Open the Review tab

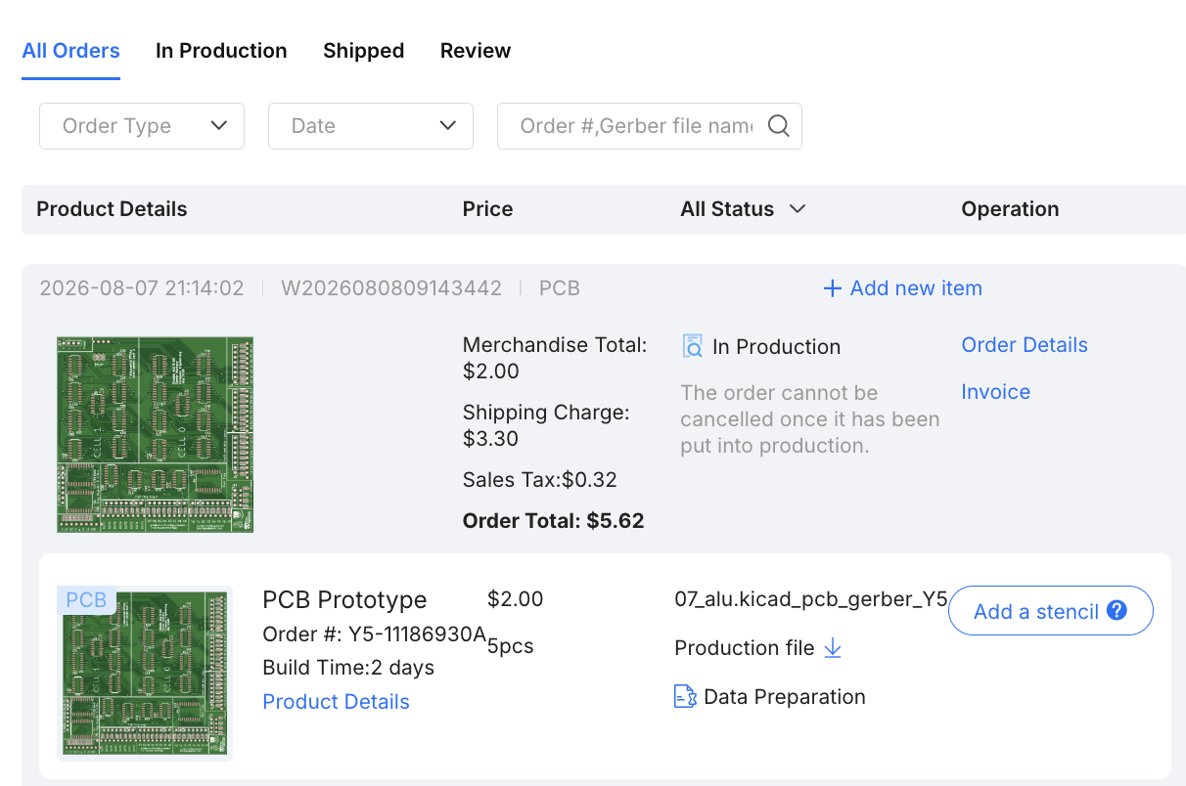[476, 51]
